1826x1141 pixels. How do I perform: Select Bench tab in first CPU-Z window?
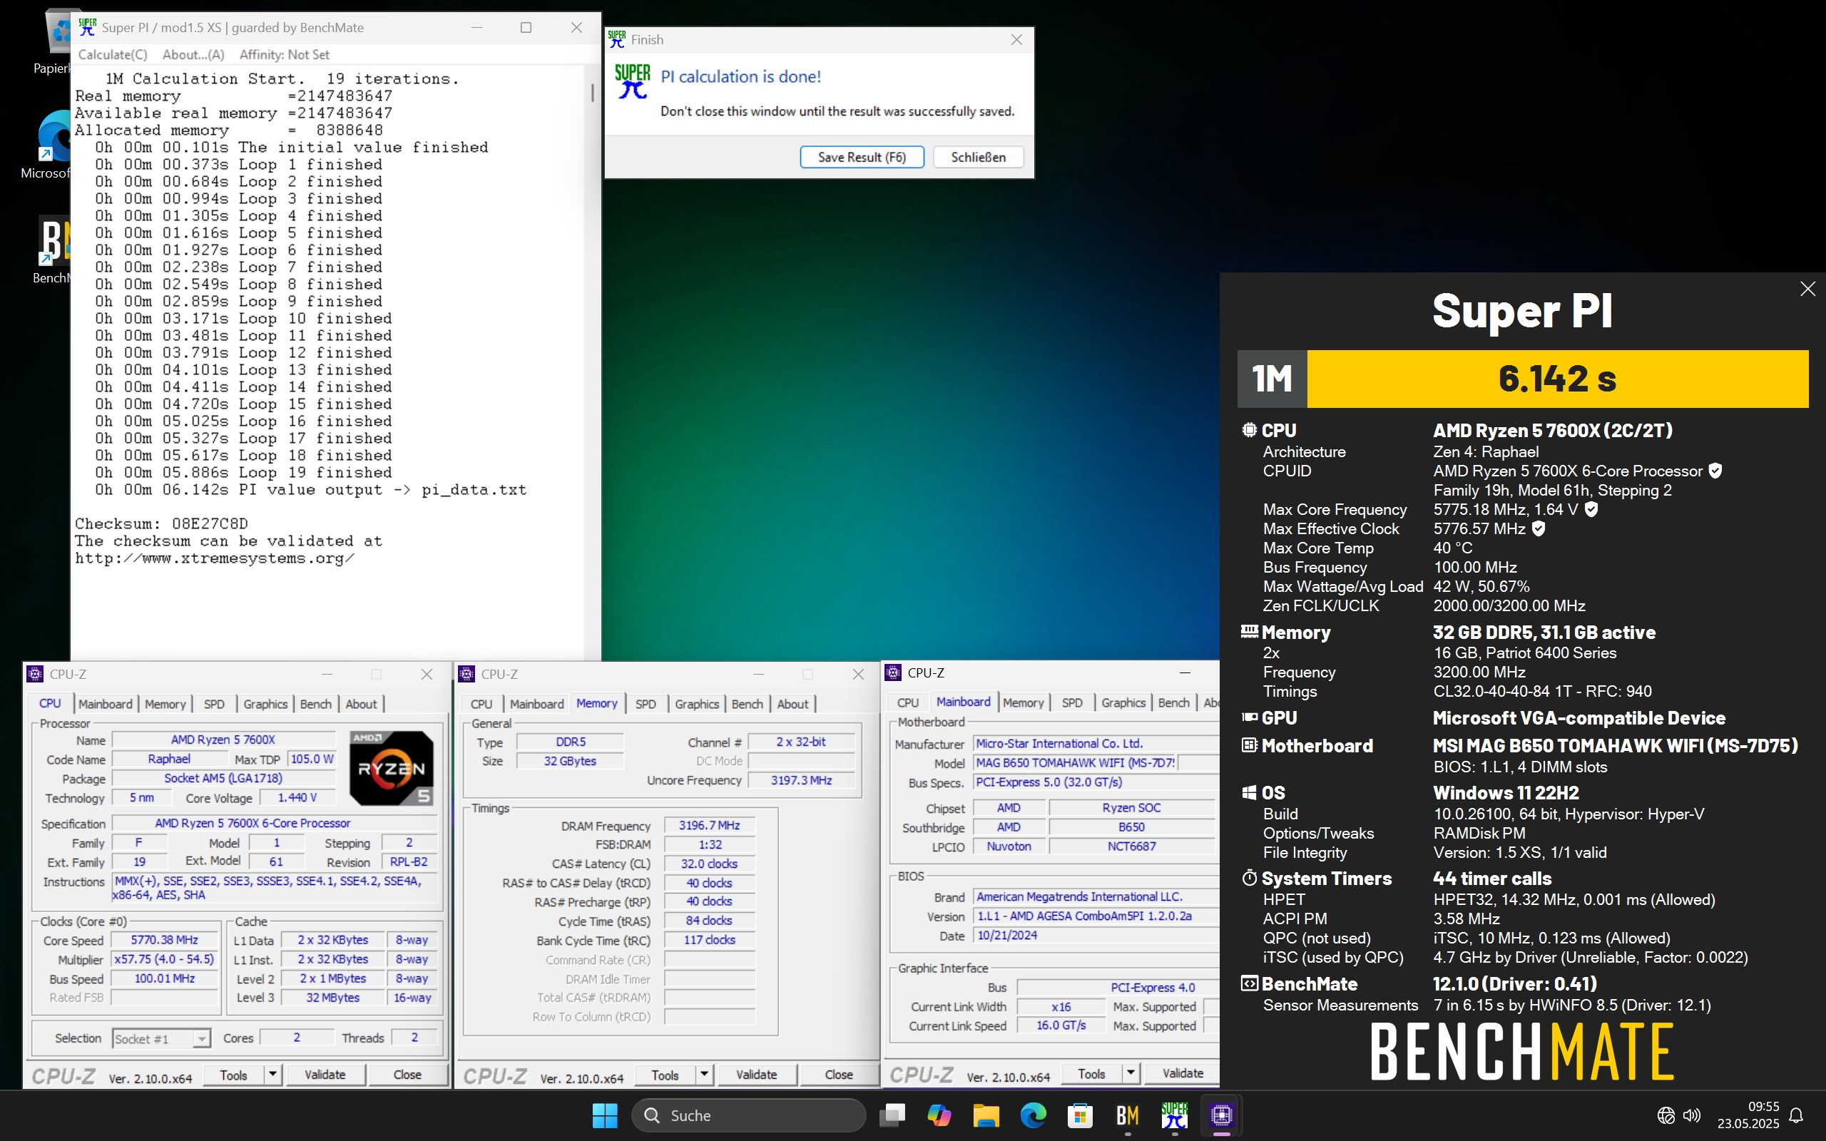pos(315,703)
